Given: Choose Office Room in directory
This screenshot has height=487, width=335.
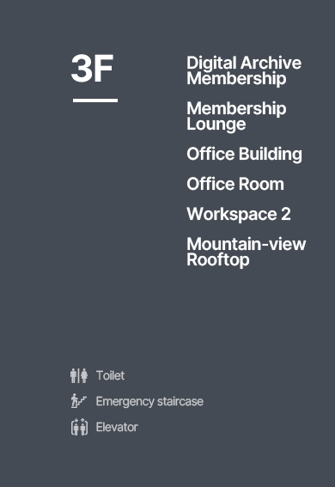Looking at the screenshot, I should [x=235, y=184].
